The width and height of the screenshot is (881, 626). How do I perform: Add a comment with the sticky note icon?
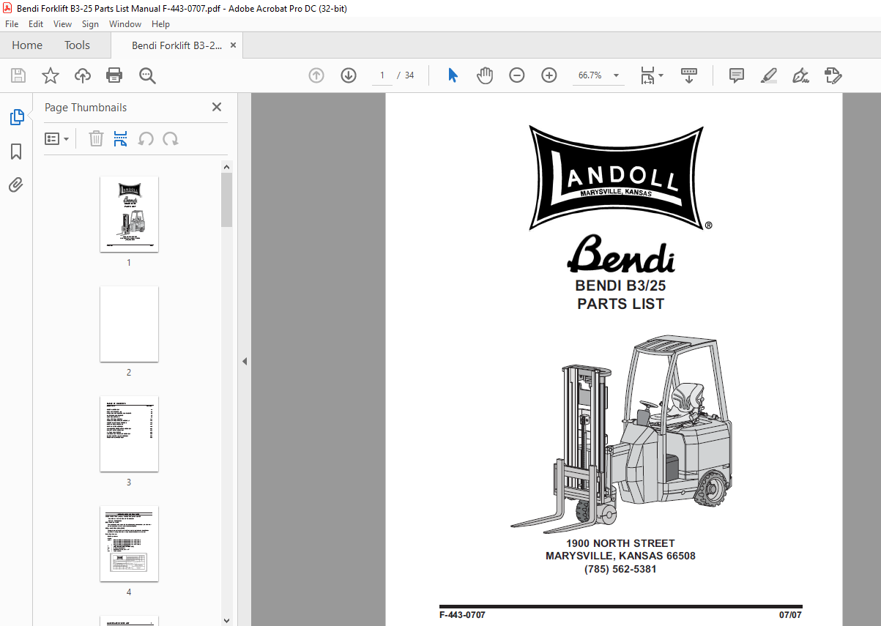click(x=737, y=75)
